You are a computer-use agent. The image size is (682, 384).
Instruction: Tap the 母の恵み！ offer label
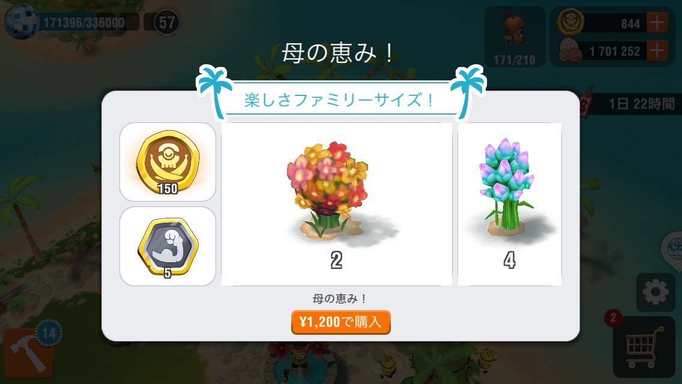coord(340,299)
